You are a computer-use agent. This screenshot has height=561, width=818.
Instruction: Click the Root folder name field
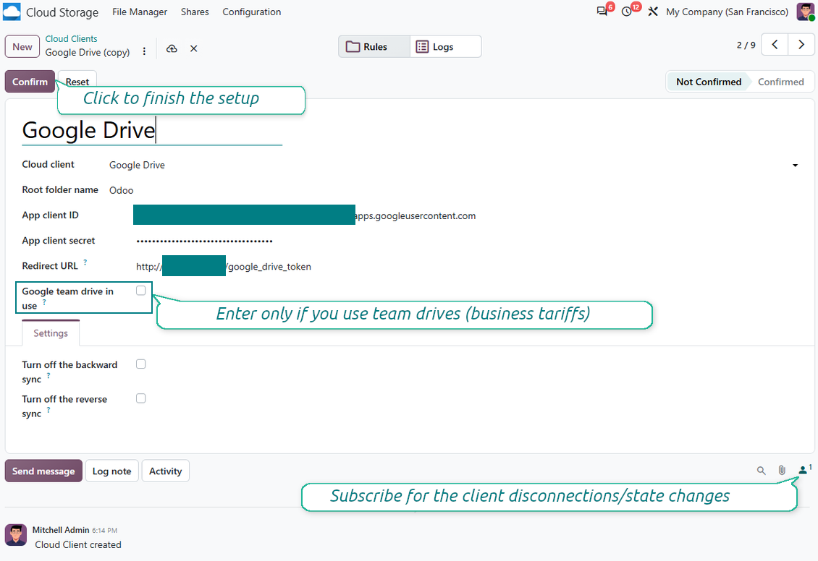453,190
